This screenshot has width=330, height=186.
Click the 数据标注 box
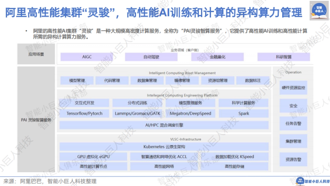point(252,80)
